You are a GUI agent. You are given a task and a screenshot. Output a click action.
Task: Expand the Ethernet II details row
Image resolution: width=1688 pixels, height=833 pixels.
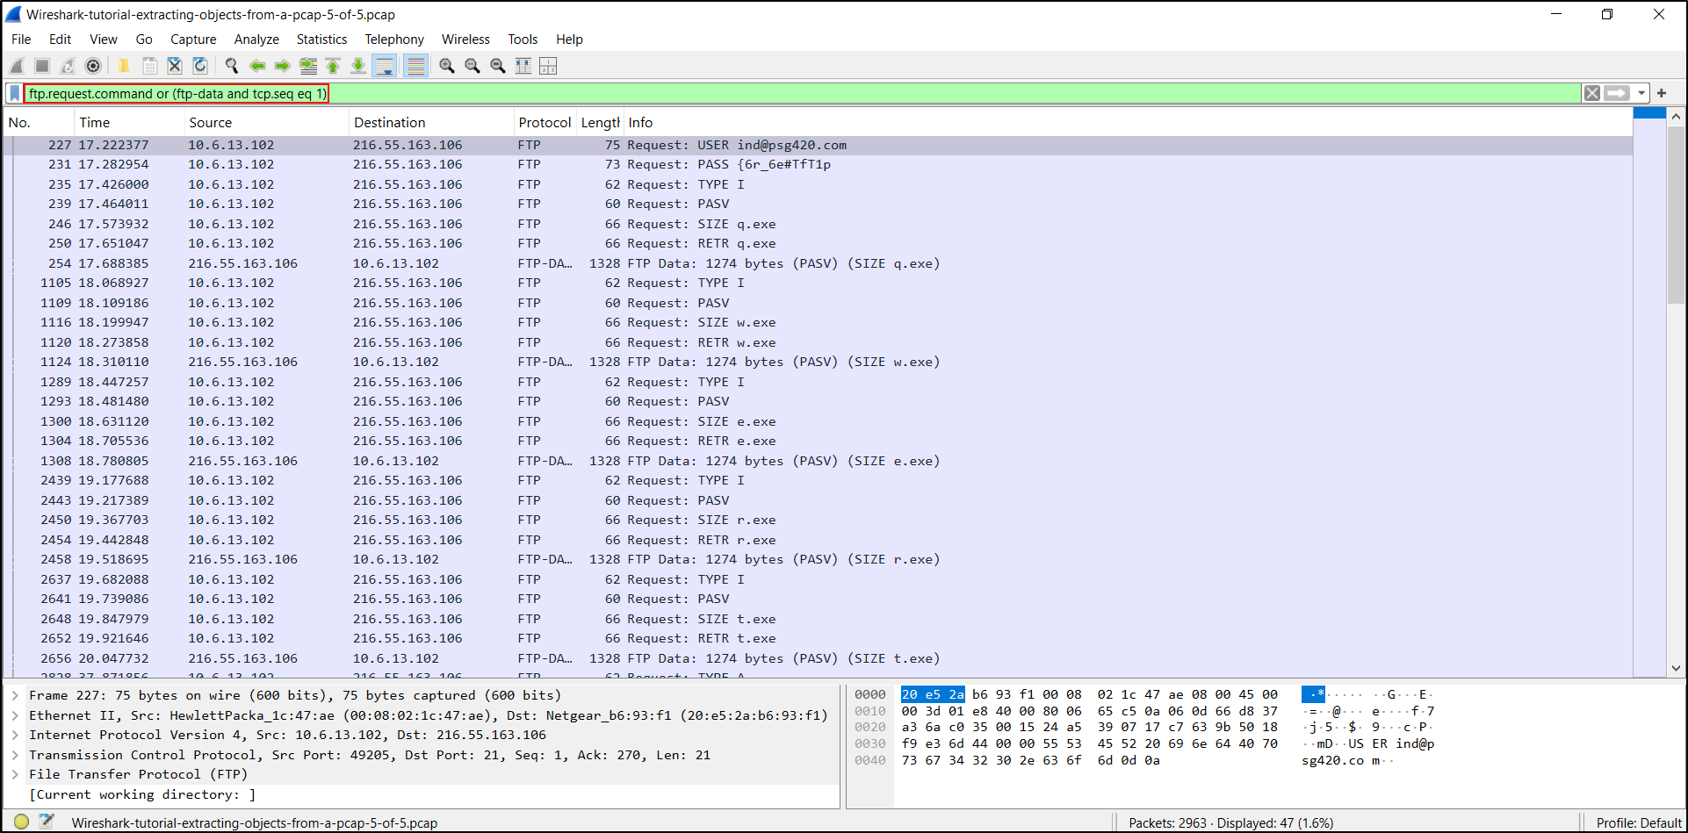pos(15,715)
